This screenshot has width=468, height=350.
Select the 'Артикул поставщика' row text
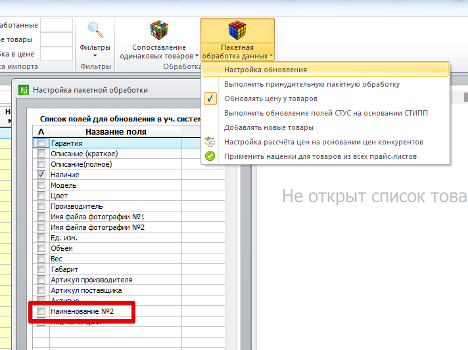86,290
